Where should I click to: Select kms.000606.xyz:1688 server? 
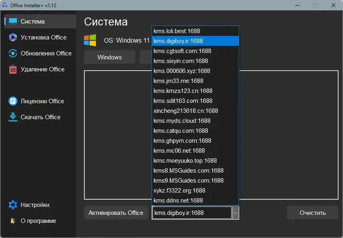coord(196,71)
